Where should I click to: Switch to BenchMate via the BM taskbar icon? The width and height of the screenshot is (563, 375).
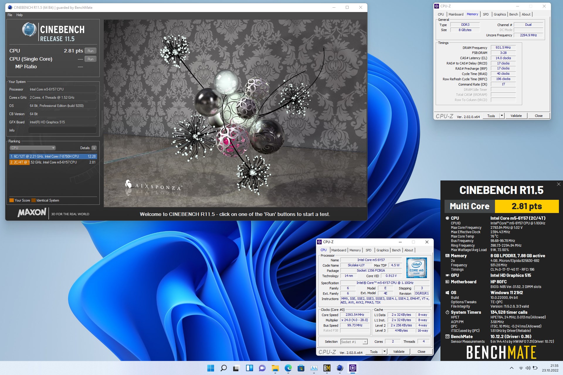point(327,368)
